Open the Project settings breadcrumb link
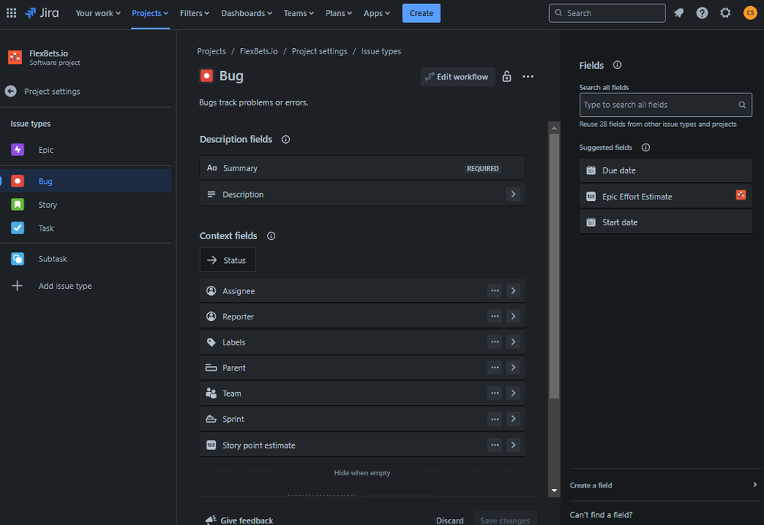 320,51
